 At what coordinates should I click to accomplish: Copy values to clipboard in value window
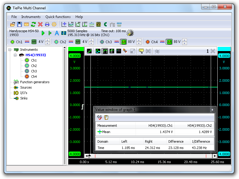pyautogui.click(x=106, y=117)
